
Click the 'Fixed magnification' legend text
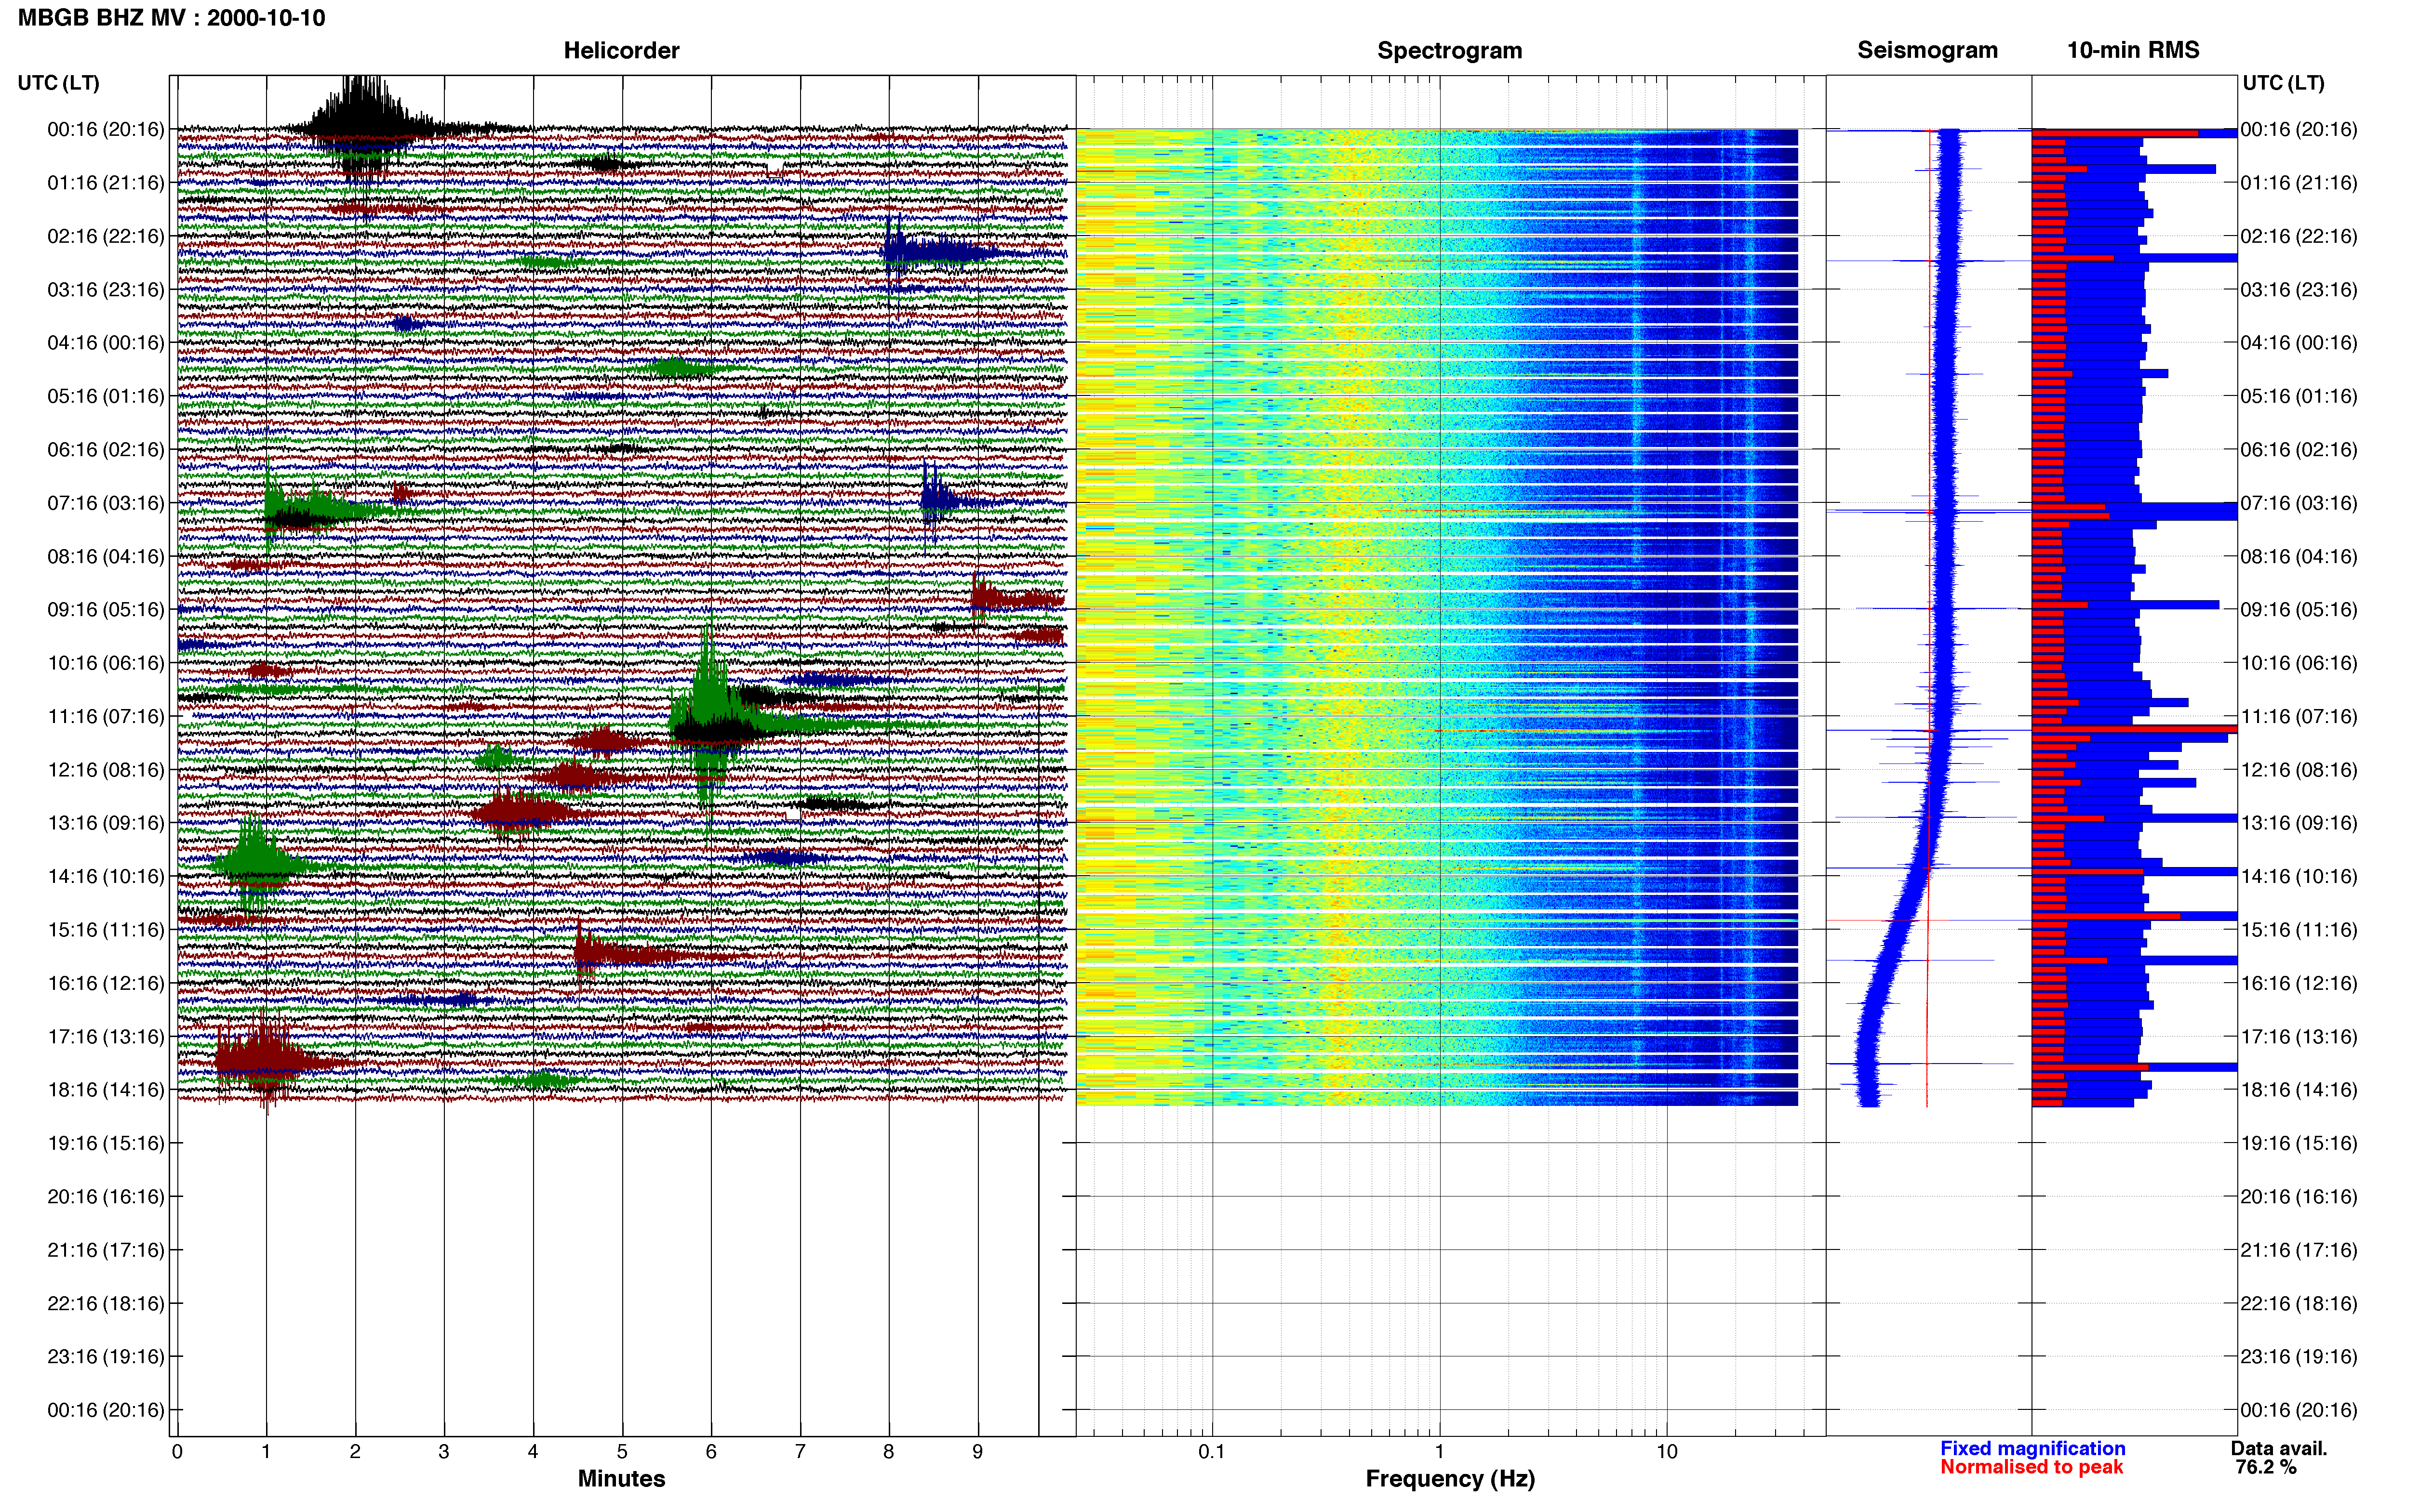[x=2033, y=1449]
